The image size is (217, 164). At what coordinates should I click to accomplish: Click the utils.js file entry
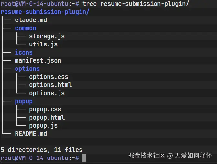coord(43,44)
